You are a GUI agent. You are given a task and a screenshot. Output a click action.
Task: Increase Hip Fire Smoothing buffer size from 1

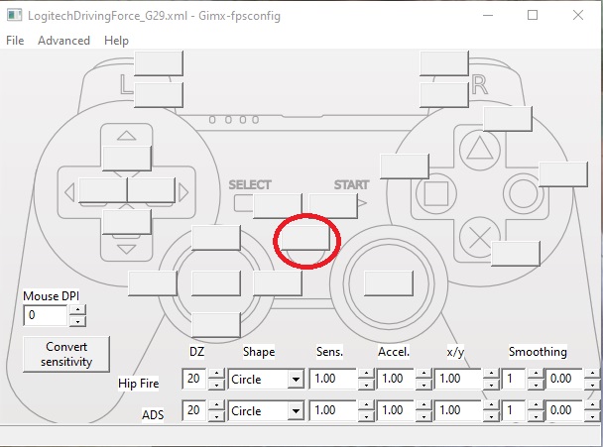[x=536, y=374]
